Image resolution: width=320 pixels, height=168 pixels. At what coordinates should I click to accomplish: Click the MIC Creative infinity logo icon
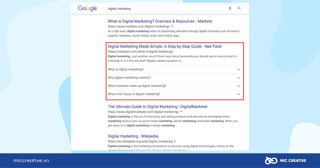(x=271, y=161)
